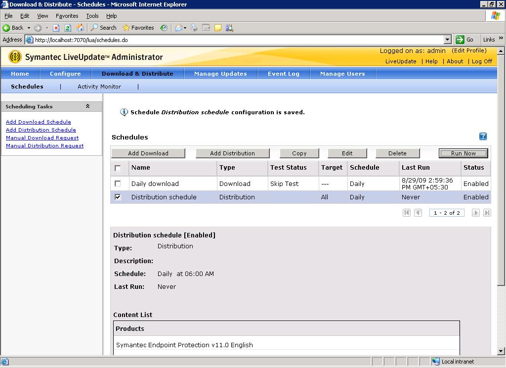Open Search from IE toolbar
This screenshot has width=506, height=368.
(x=103, y=28)
